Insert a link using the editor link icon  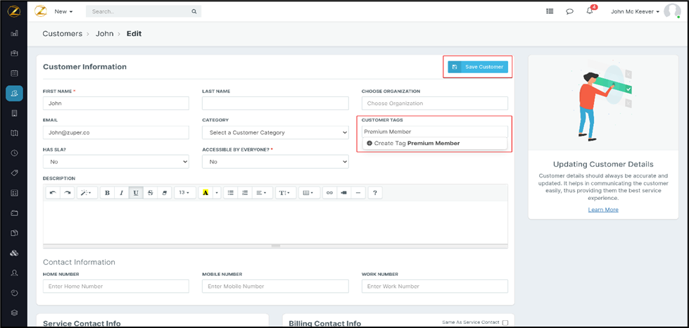(329, 193)
